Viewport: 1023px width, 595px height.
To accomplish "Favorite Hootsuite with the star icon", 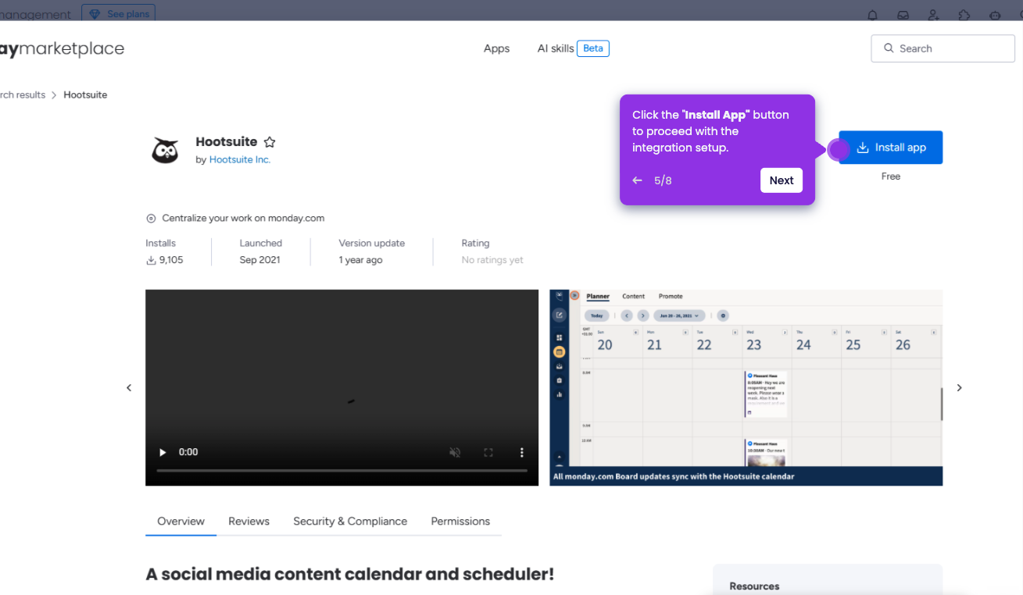I will coord(270,142).
